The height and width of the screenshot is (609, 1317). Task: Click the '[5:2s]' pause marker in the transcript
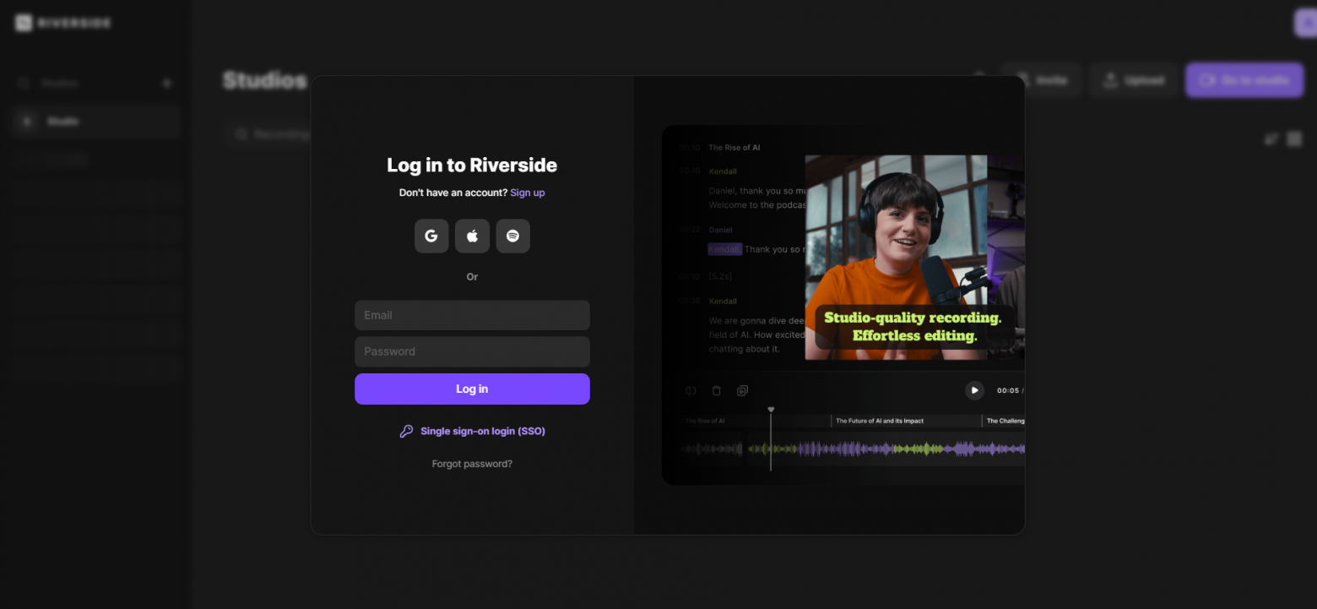[x=722, y=276]
